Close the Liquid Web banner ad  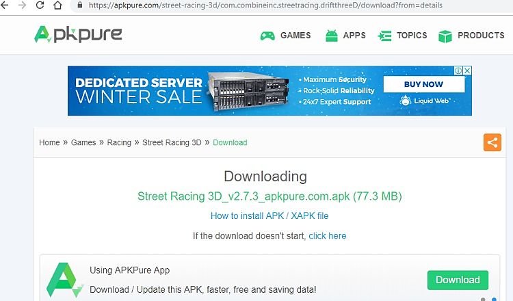pos(468,70)
